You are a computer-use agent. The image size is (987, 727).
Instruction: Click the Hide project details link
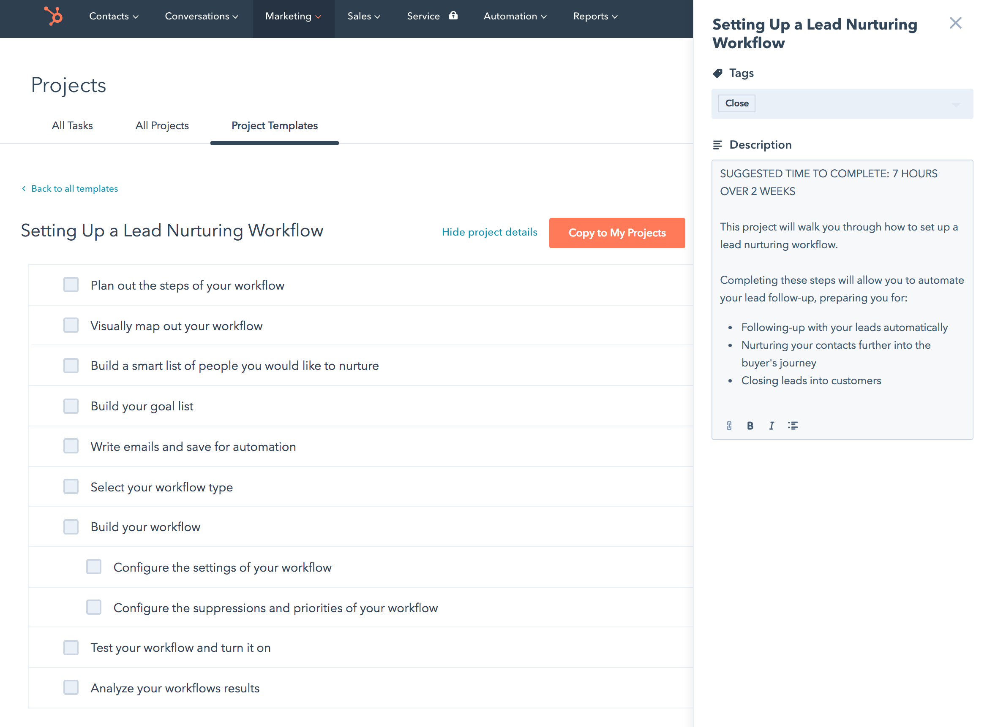(489, 232)
